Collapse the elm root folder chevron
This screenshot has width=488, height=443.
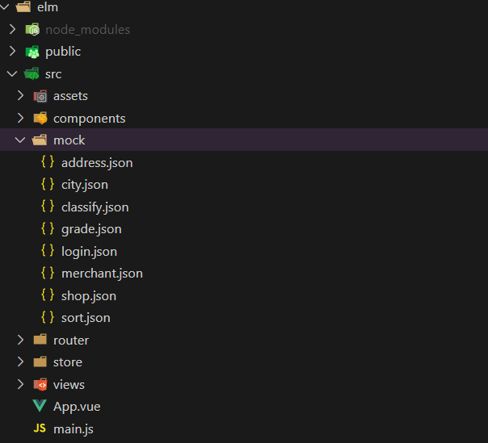pos(4,6)
